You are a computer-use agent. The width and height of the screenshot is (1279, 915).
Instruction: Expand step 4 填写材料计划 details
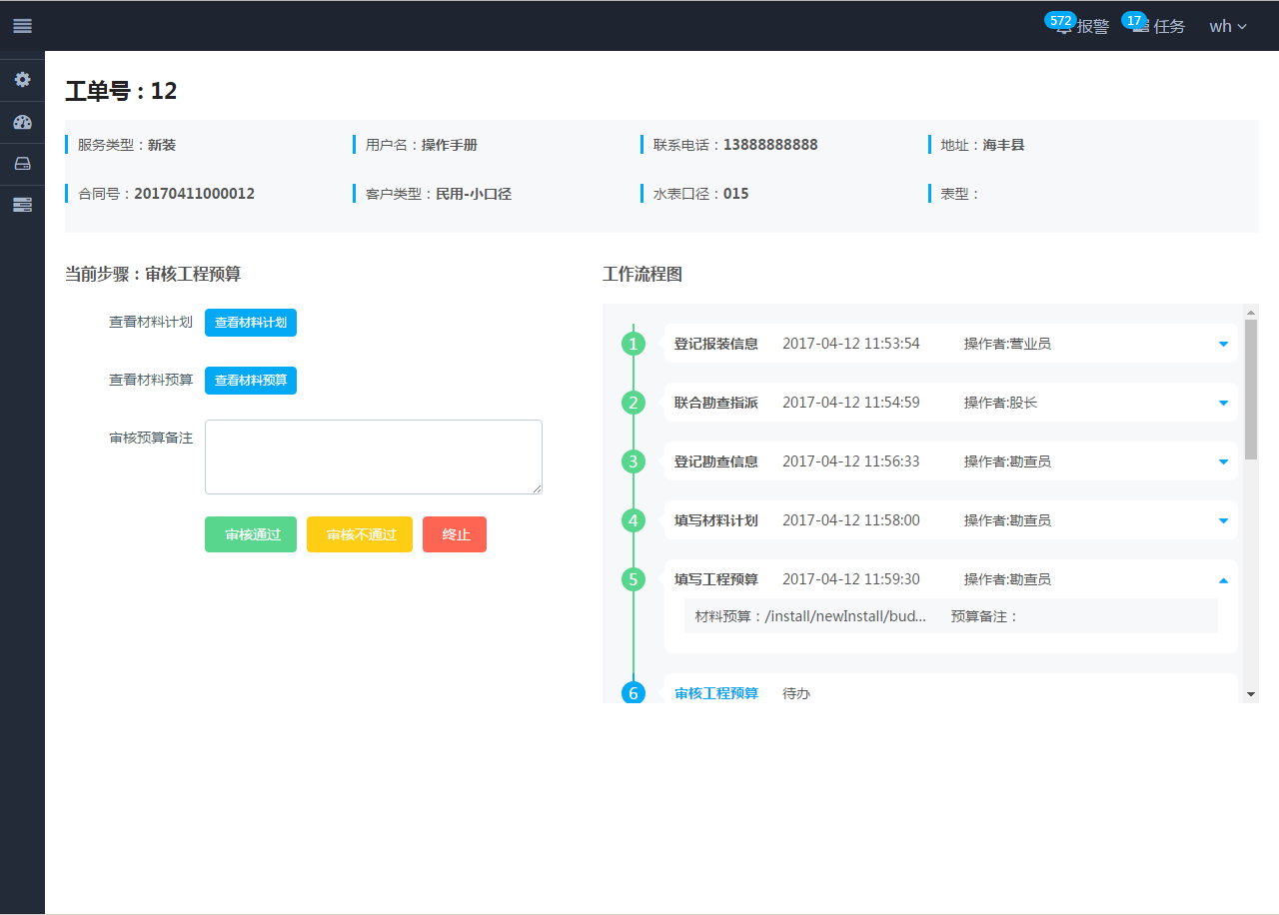click(x=1223, y=521)
